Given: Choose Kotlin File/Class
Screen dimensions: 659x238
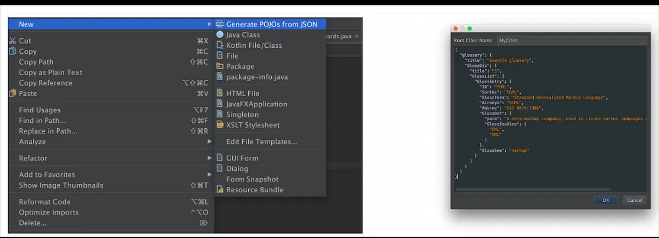Looking at the screenshot, I should (x=270, y=45).
